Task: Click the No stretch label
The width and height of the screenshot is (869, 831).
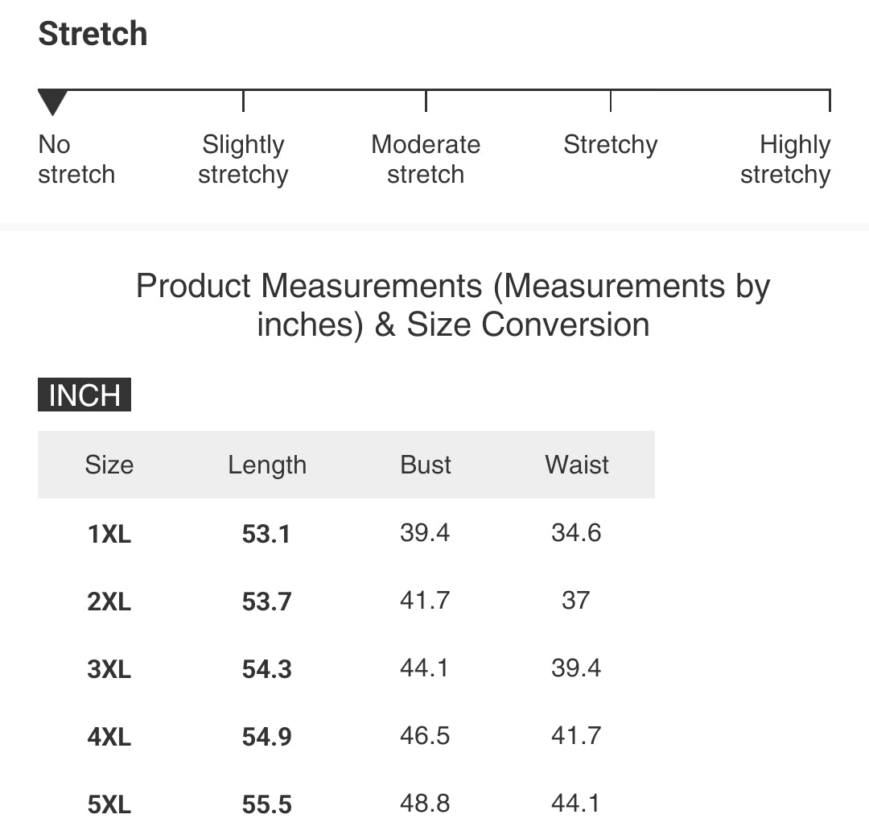Action: click(76, 159)
